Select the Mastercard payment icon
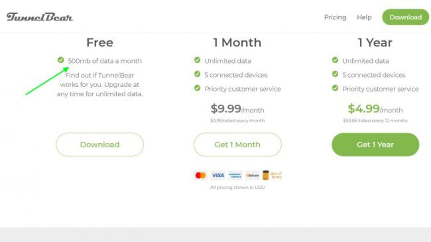Screen dimensions: 431x242 (200, 175)
